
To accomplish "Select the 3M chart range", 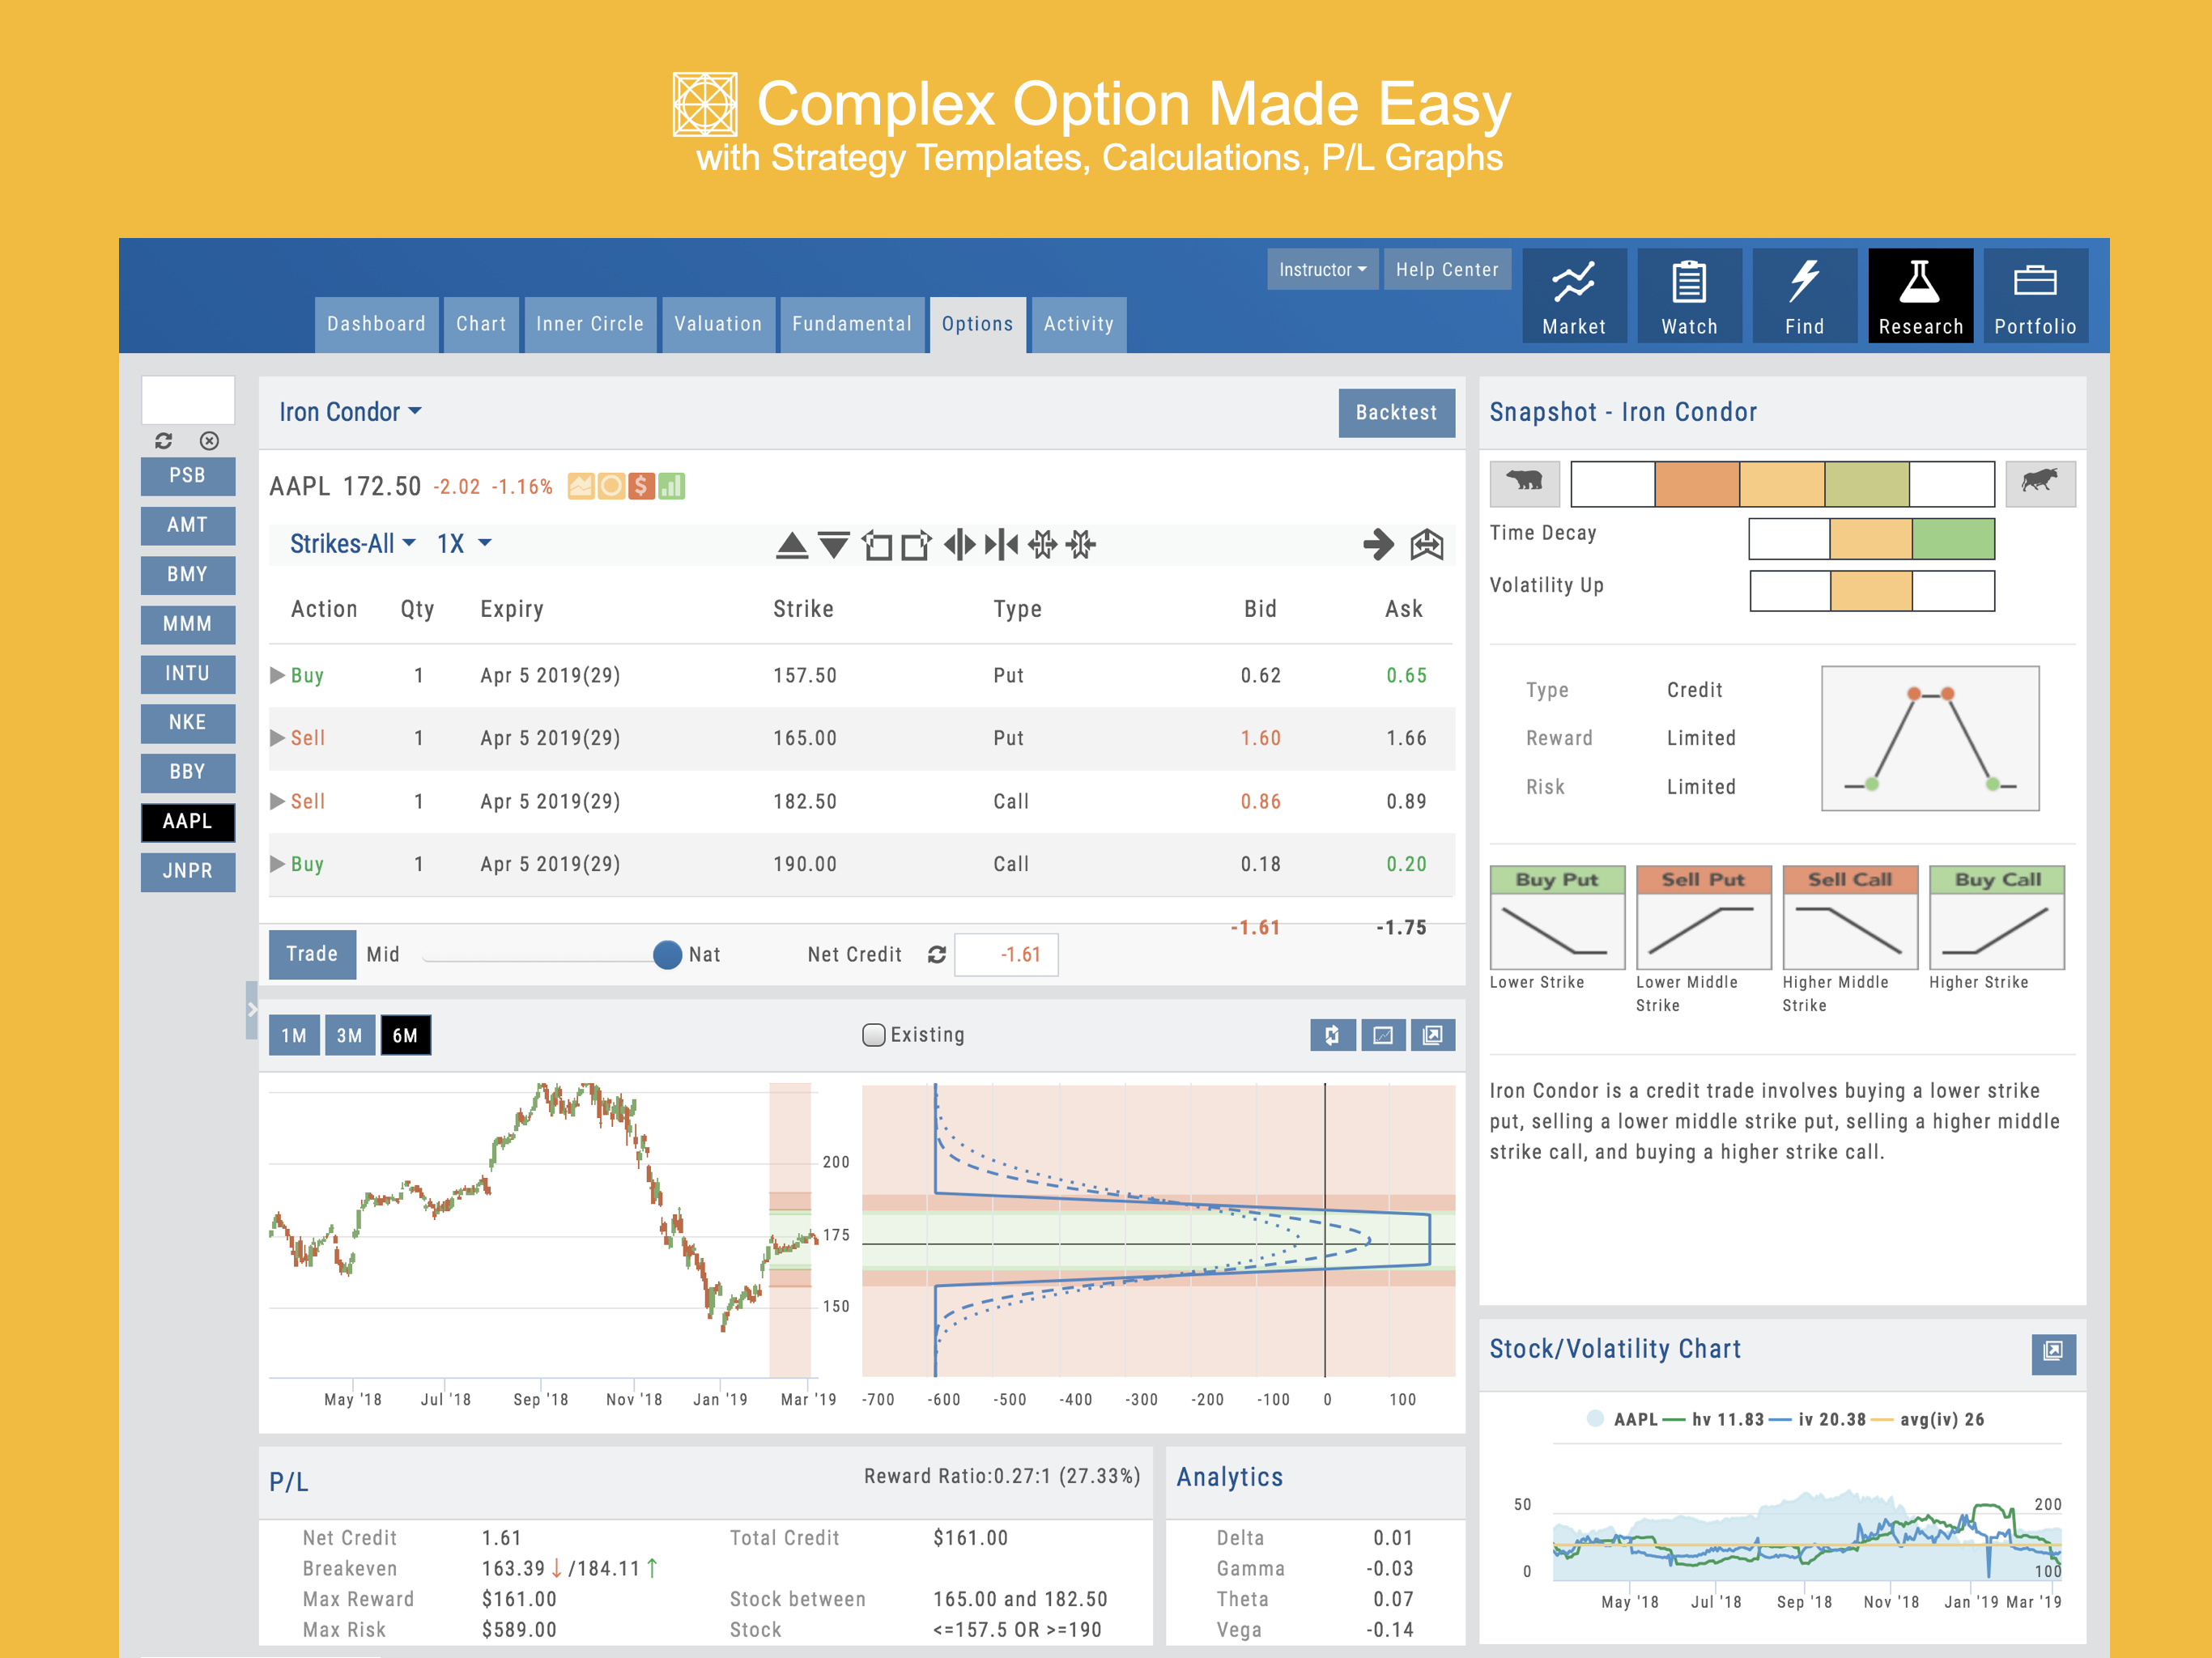I will pos(349,1036).
